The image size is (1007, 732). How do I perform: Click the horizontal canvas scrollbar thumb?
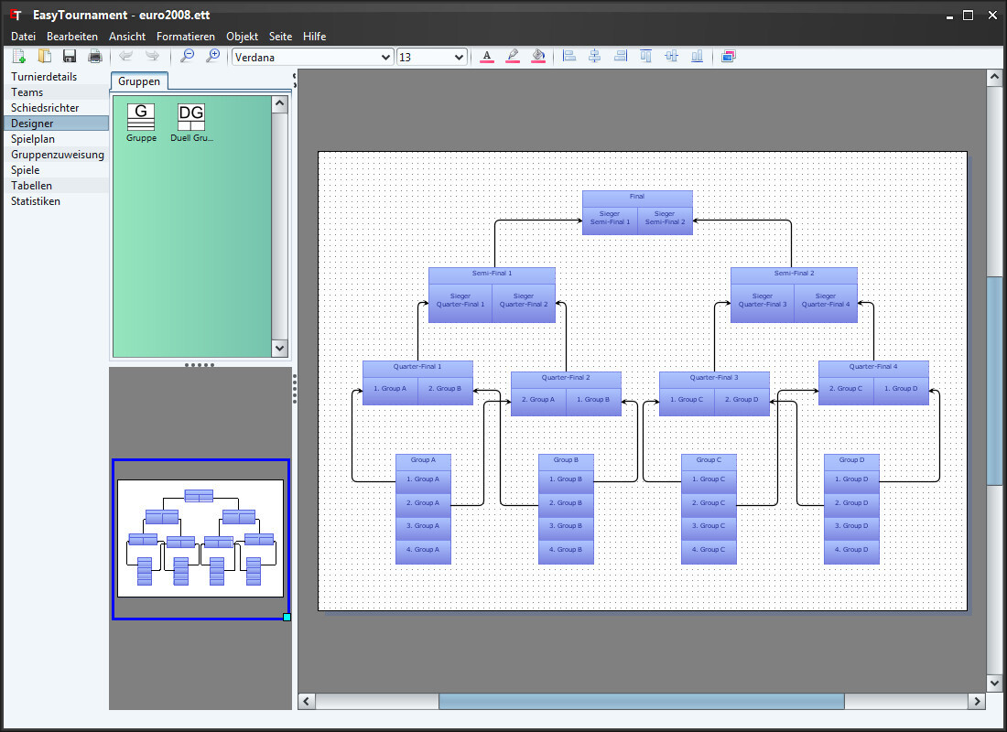point(641,701)
